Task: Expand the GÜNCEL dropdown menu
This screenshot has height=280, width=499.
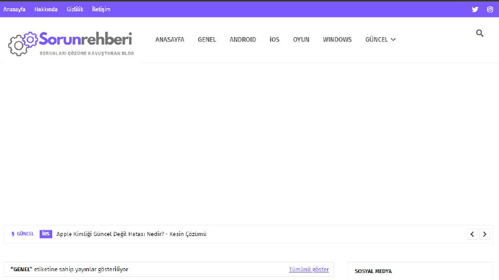Action: pos(380,40)
